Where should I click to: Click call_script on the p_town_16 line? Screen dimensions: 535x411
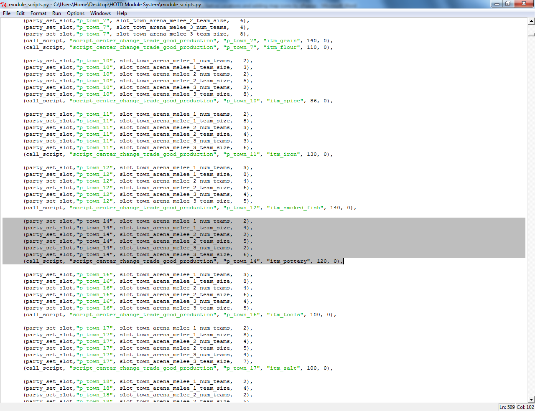coord(44,315)
